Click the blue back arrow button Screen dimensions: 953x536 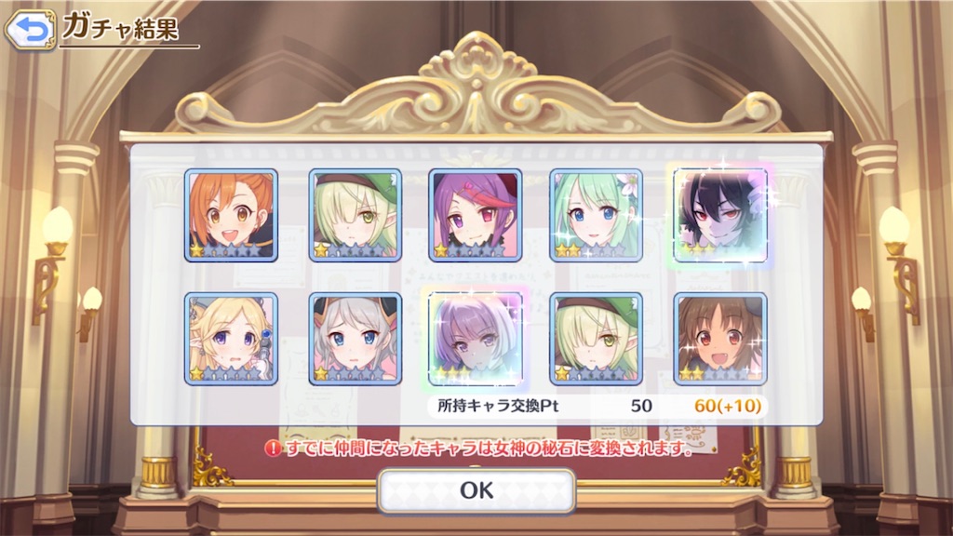tap(30, 29)
